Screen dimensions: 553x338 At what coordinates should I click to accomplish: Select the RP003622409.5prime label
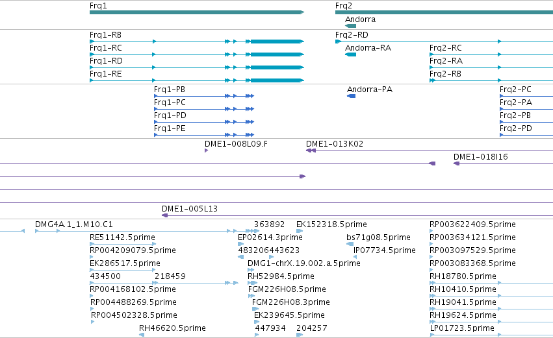coord(472,224)
